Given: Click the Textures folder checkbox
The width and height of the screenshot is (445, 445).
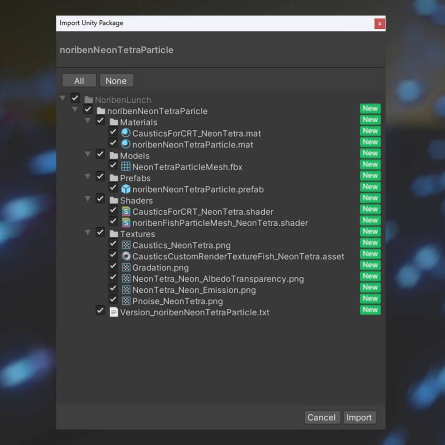Looking at the screenshot, I should click(100, 232).
